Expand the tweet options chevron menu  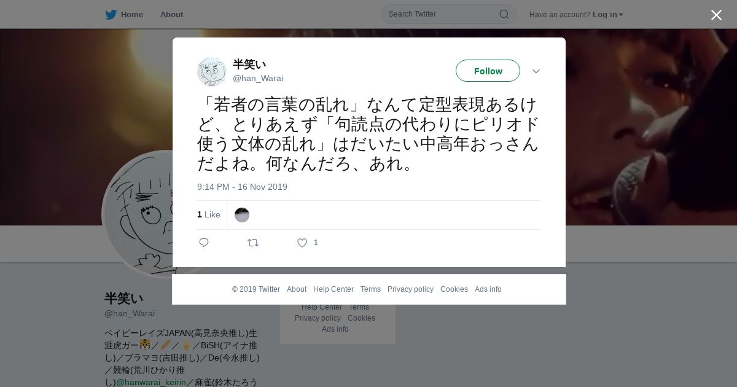click(x=536, y=71)
